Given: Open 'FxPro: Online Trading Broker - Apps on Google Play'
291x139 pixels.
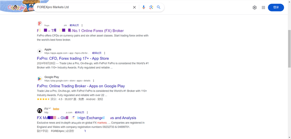Looking at the screenshot, I should (81, 86).
